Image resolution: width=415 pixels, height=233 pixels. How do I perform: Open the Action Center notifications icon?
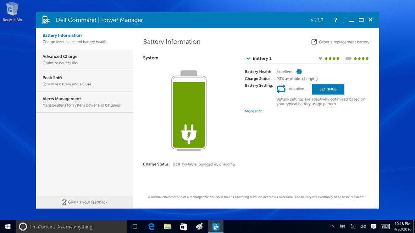click(x=373, y=226)
